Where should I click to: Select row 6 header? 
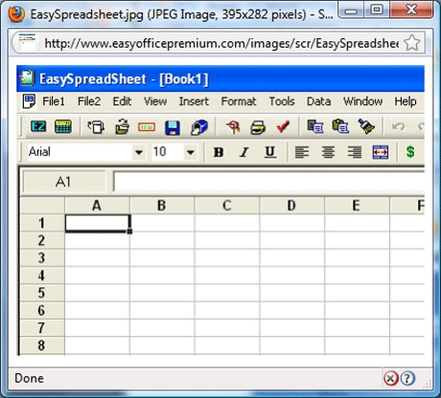pyautogui.click(x=42, y=310)
